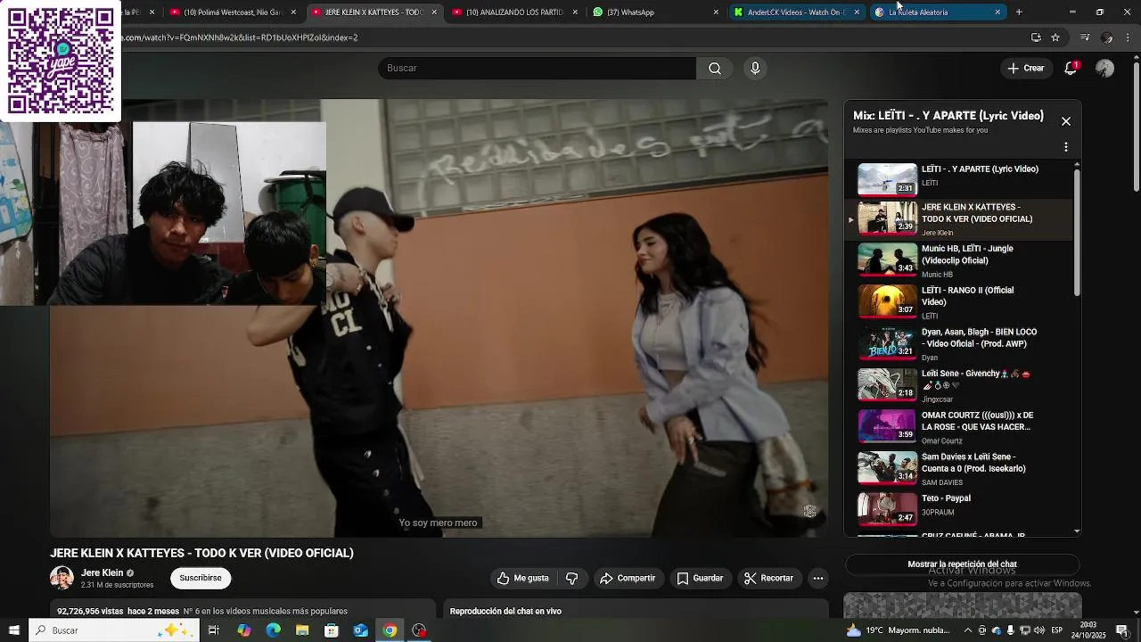Viewport: 1141px width, 642px height.
Task: Open YouTube notifications bell
Action: click(1071, 69)
